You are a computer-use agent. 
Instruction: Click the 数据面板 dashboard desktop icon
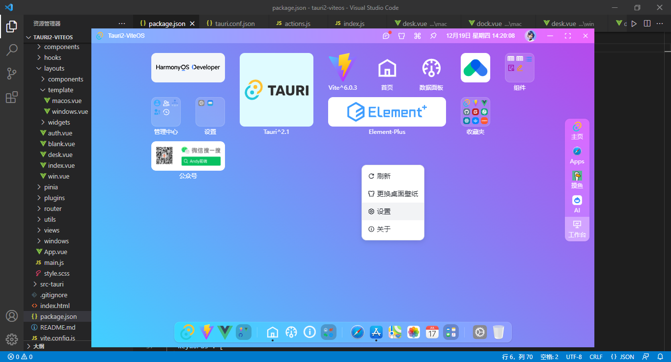coord(431,73)
